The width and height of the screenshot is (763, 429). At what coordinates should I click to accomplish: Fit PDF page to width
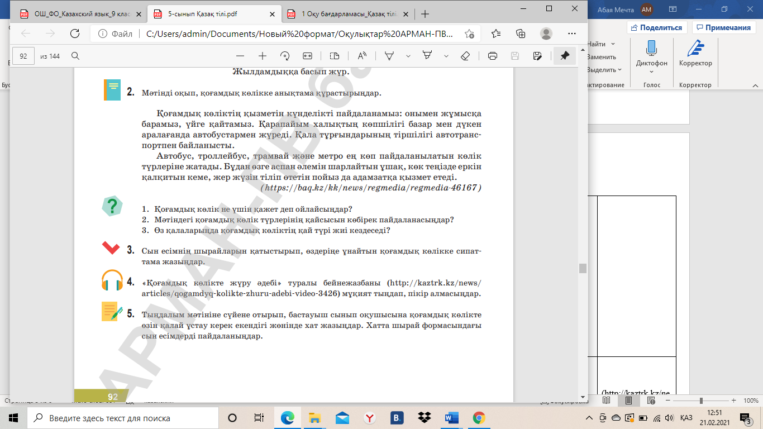pyautogui.click(x=307, y=56)
